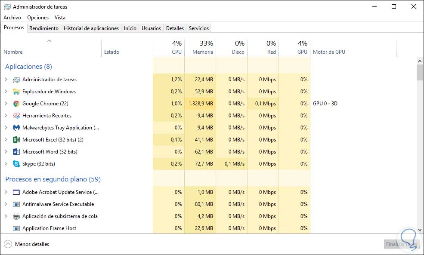The height and width of the screenshot is (255, 424).
Task: Select the Skype process icon
Action: [16, 164]
